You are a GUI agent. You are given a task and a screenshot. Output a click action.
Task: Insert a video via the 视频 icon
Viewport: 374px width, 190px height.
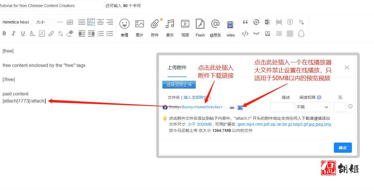point(185,23)
